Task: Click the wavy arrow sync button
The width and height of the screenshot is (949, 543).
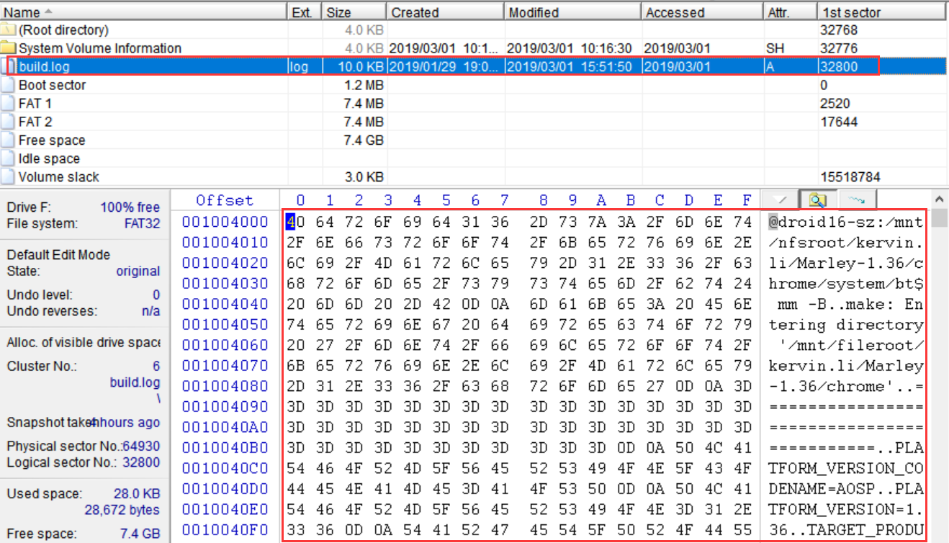Action: [855, 199]
